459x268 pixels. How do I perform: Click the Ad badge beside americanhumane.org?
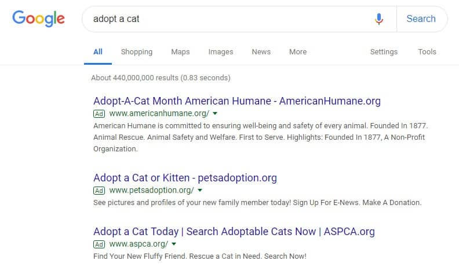point(99,114)
